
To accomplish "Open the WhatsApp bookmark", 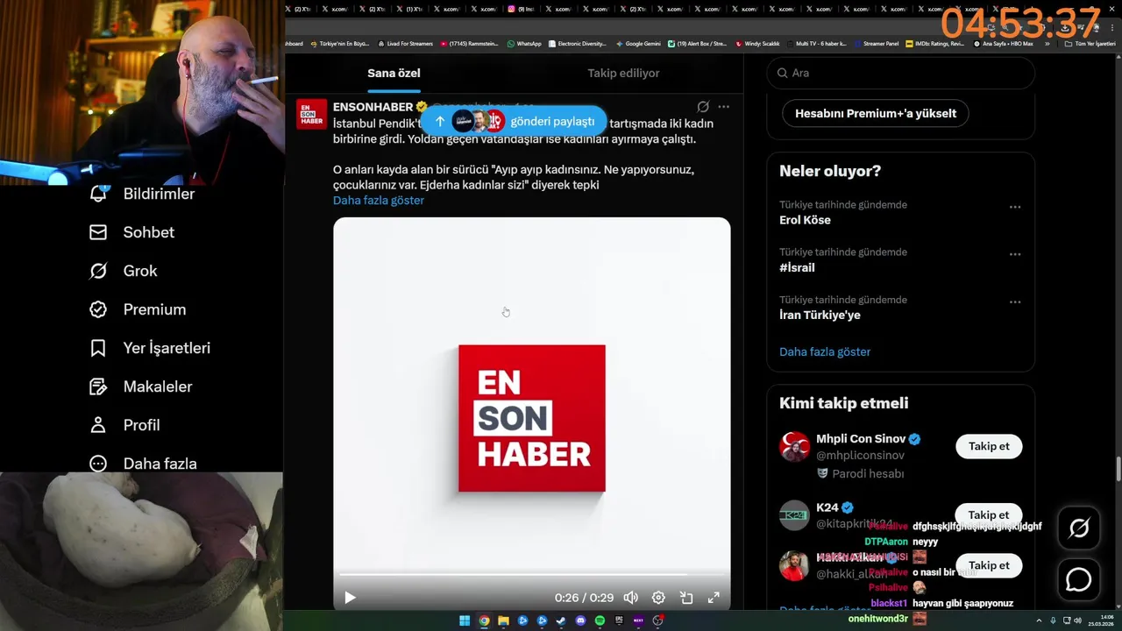I will [x=524, y=43].
